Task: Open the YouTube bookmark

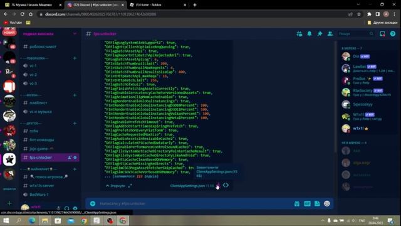Action: 13,23
